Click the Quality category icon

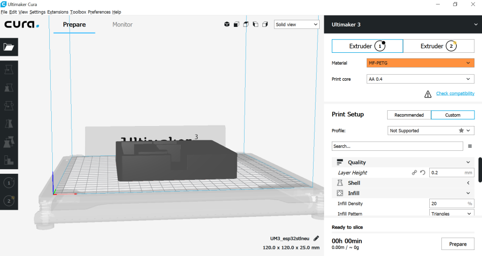coord(339,162)
